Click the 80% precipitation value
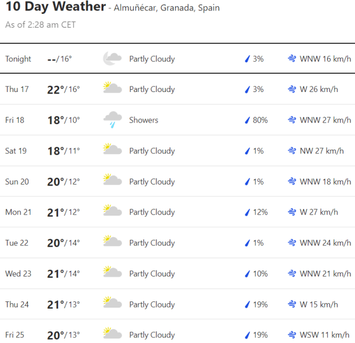Viewport: 355px width, 343px height. pyautogui.click(x=260, y=120)
